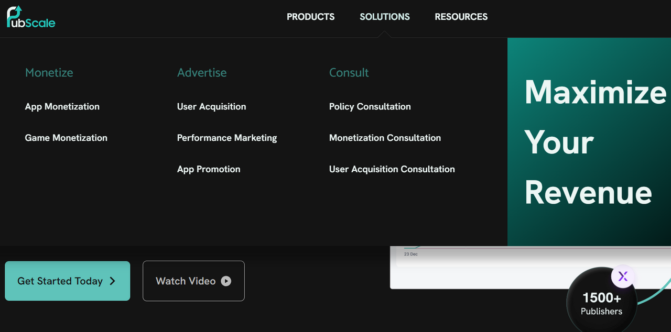Select Policy Consultation

[x=370, y=106]
